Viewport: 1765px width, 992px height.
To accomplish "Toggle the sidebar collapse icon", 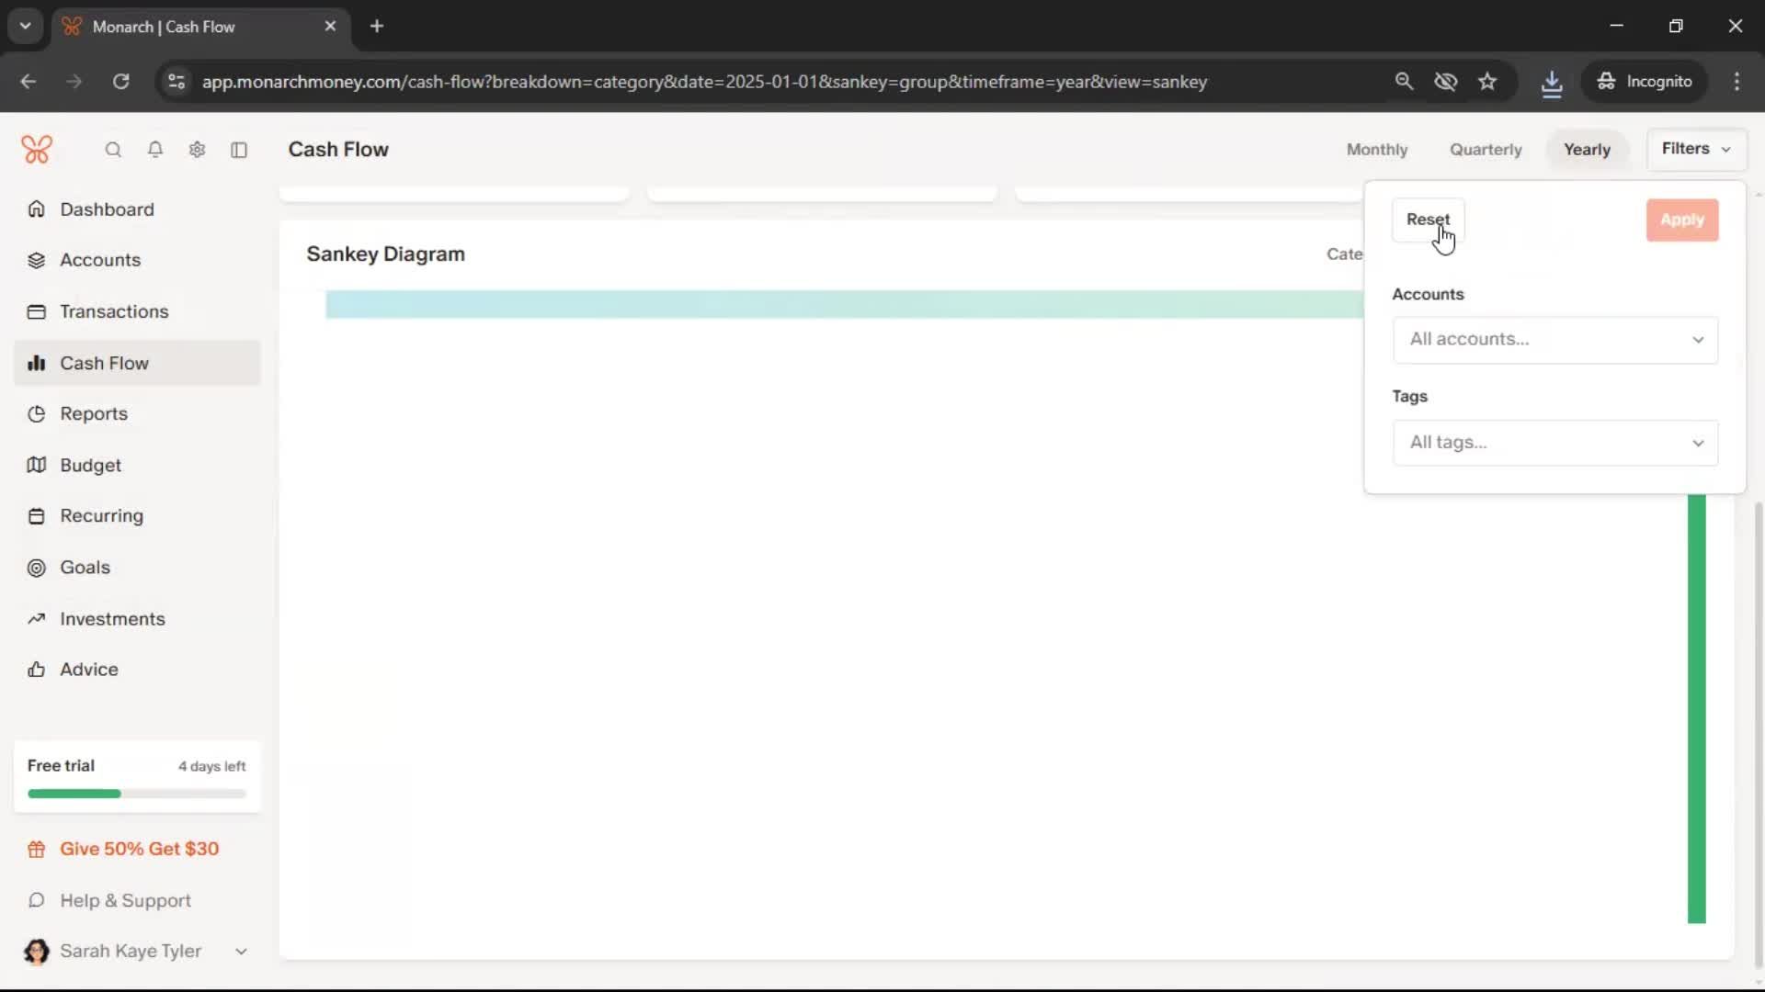I will pyautogui.click(x=239, y=150).
